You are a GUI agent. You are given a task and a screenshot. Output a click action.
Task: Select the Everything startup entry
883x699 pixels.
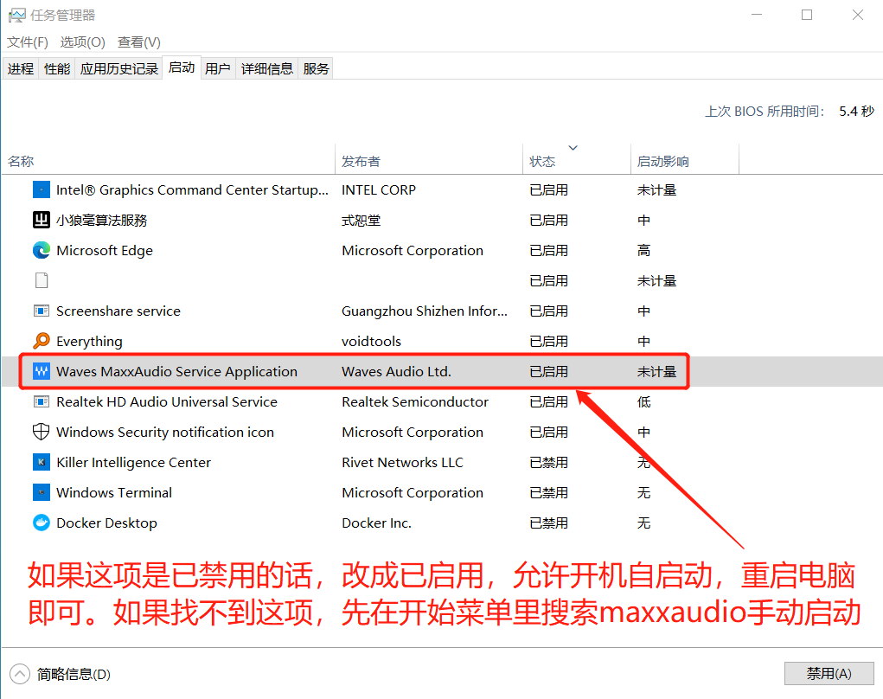pos(441,341)
